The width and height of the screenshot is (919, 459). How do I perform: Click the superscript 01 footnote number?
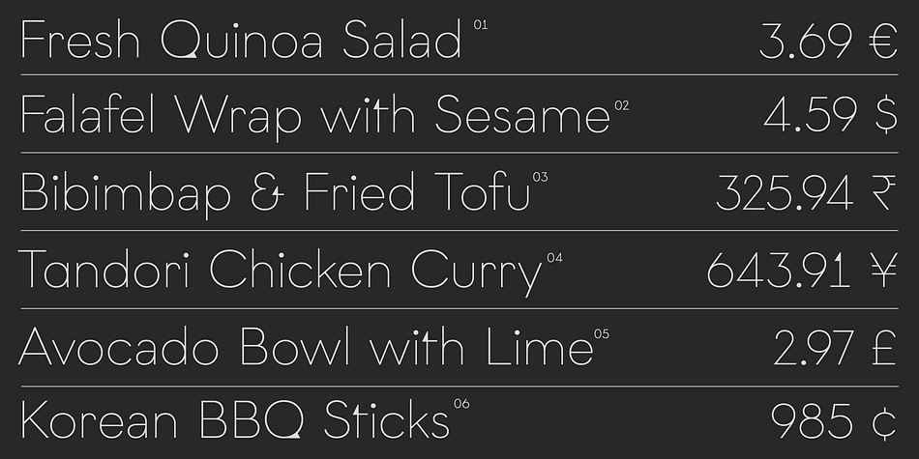point(481,24)
